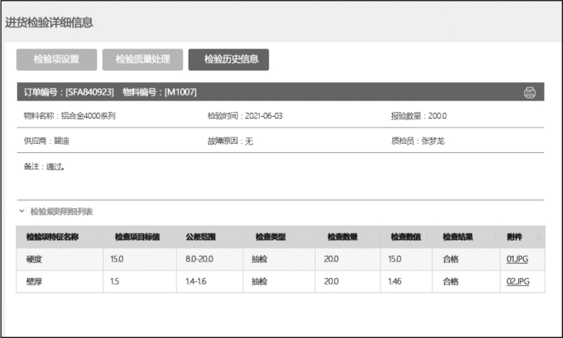The height and width of the screenshot is (338, 563).
Task: Click the printer icon in order header
Action: (x=530, y=92)
